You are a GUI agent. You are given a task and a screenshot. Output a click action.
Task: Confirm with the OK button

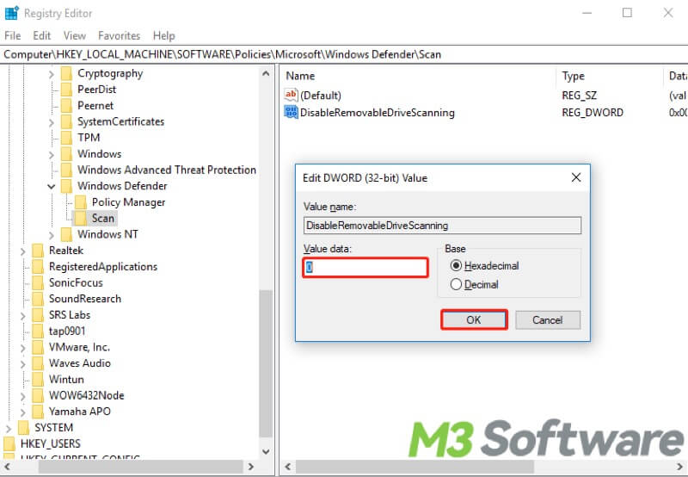tap(474, 319)
